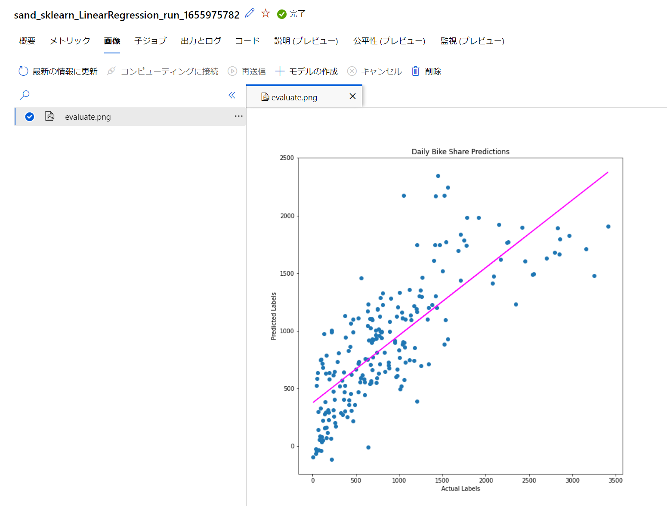Click the Actual Labels axis label
Image resolution: width=667 pixels, height=506 pixels.
[x=460, y=488]
